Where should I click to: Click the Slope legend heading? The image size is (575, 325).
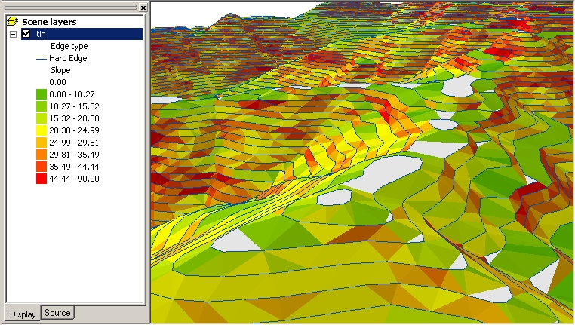(60, 70)
